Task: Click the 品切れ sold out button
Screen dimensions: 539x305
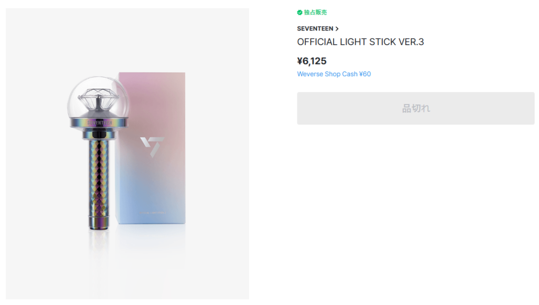Action: click(x=415, y=108)
